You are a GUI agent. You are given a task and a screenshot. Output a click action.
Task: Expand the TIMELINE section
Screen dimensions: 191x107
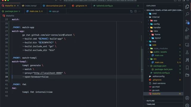151,104
